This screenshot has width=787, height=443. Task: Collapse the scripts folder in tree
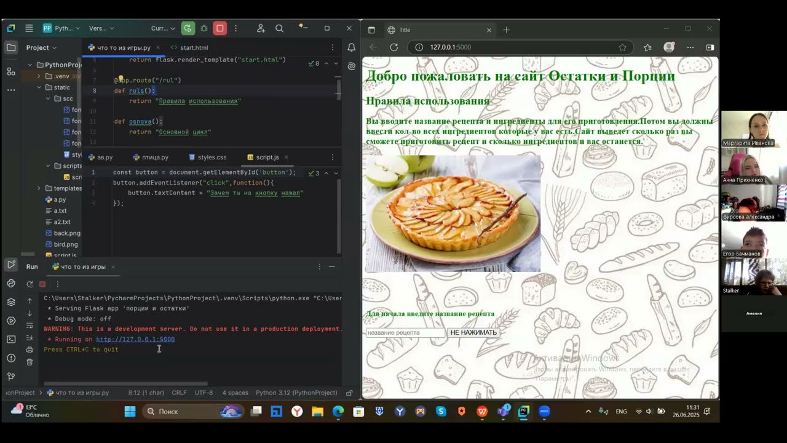pyautogui.click(x=48, y=166)
